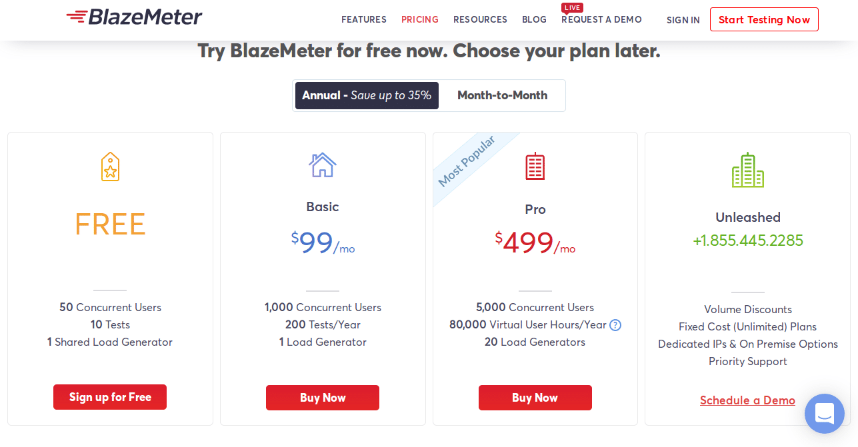Click the Basic plan house icon
This screenshot has height=447, width=858.
point(323,167)
